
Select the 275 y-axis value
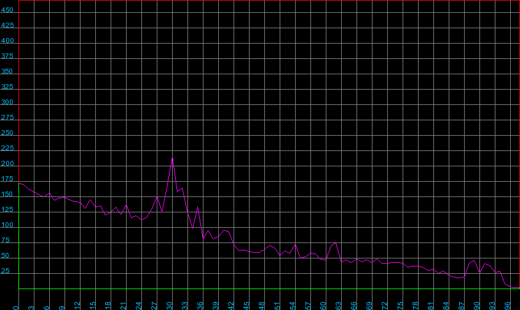click(7, 117)
